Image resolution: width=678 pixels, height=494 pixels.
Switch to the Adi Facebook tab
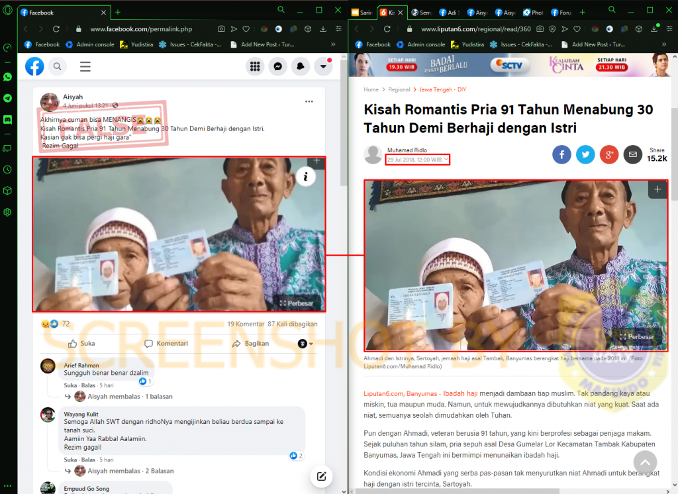pos(450,13)
